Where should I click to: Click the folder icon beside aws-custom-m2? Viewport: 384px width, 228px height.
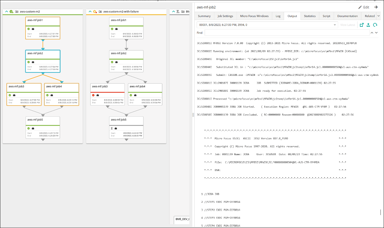(x=17, y=11)
